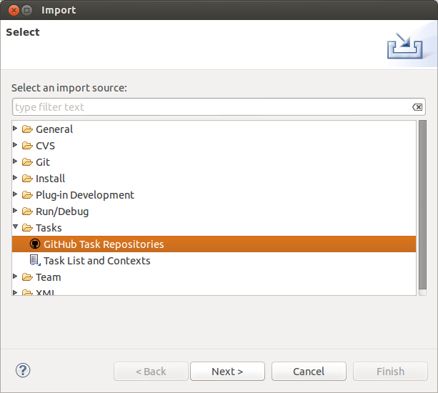Expand the Git category
Image resolution: width=438 pixels, height=393 pixels.
[x=15, y=161]
